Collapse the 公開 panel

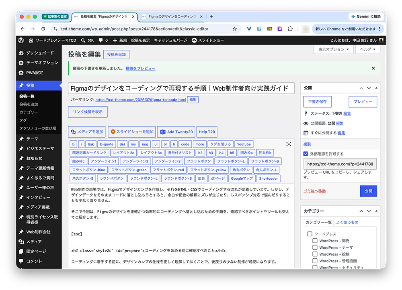pyautogui.click(x=376, y=88)
